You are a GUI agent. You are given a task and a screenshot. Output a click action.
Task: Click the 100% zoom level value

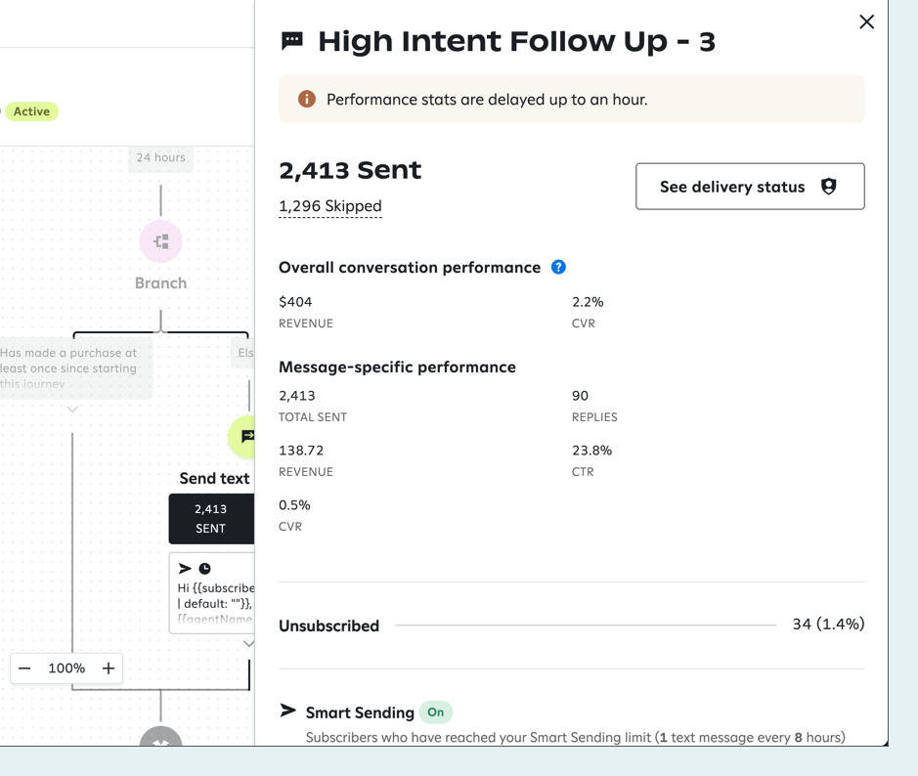pyautogui.click(x=66, y=668)
